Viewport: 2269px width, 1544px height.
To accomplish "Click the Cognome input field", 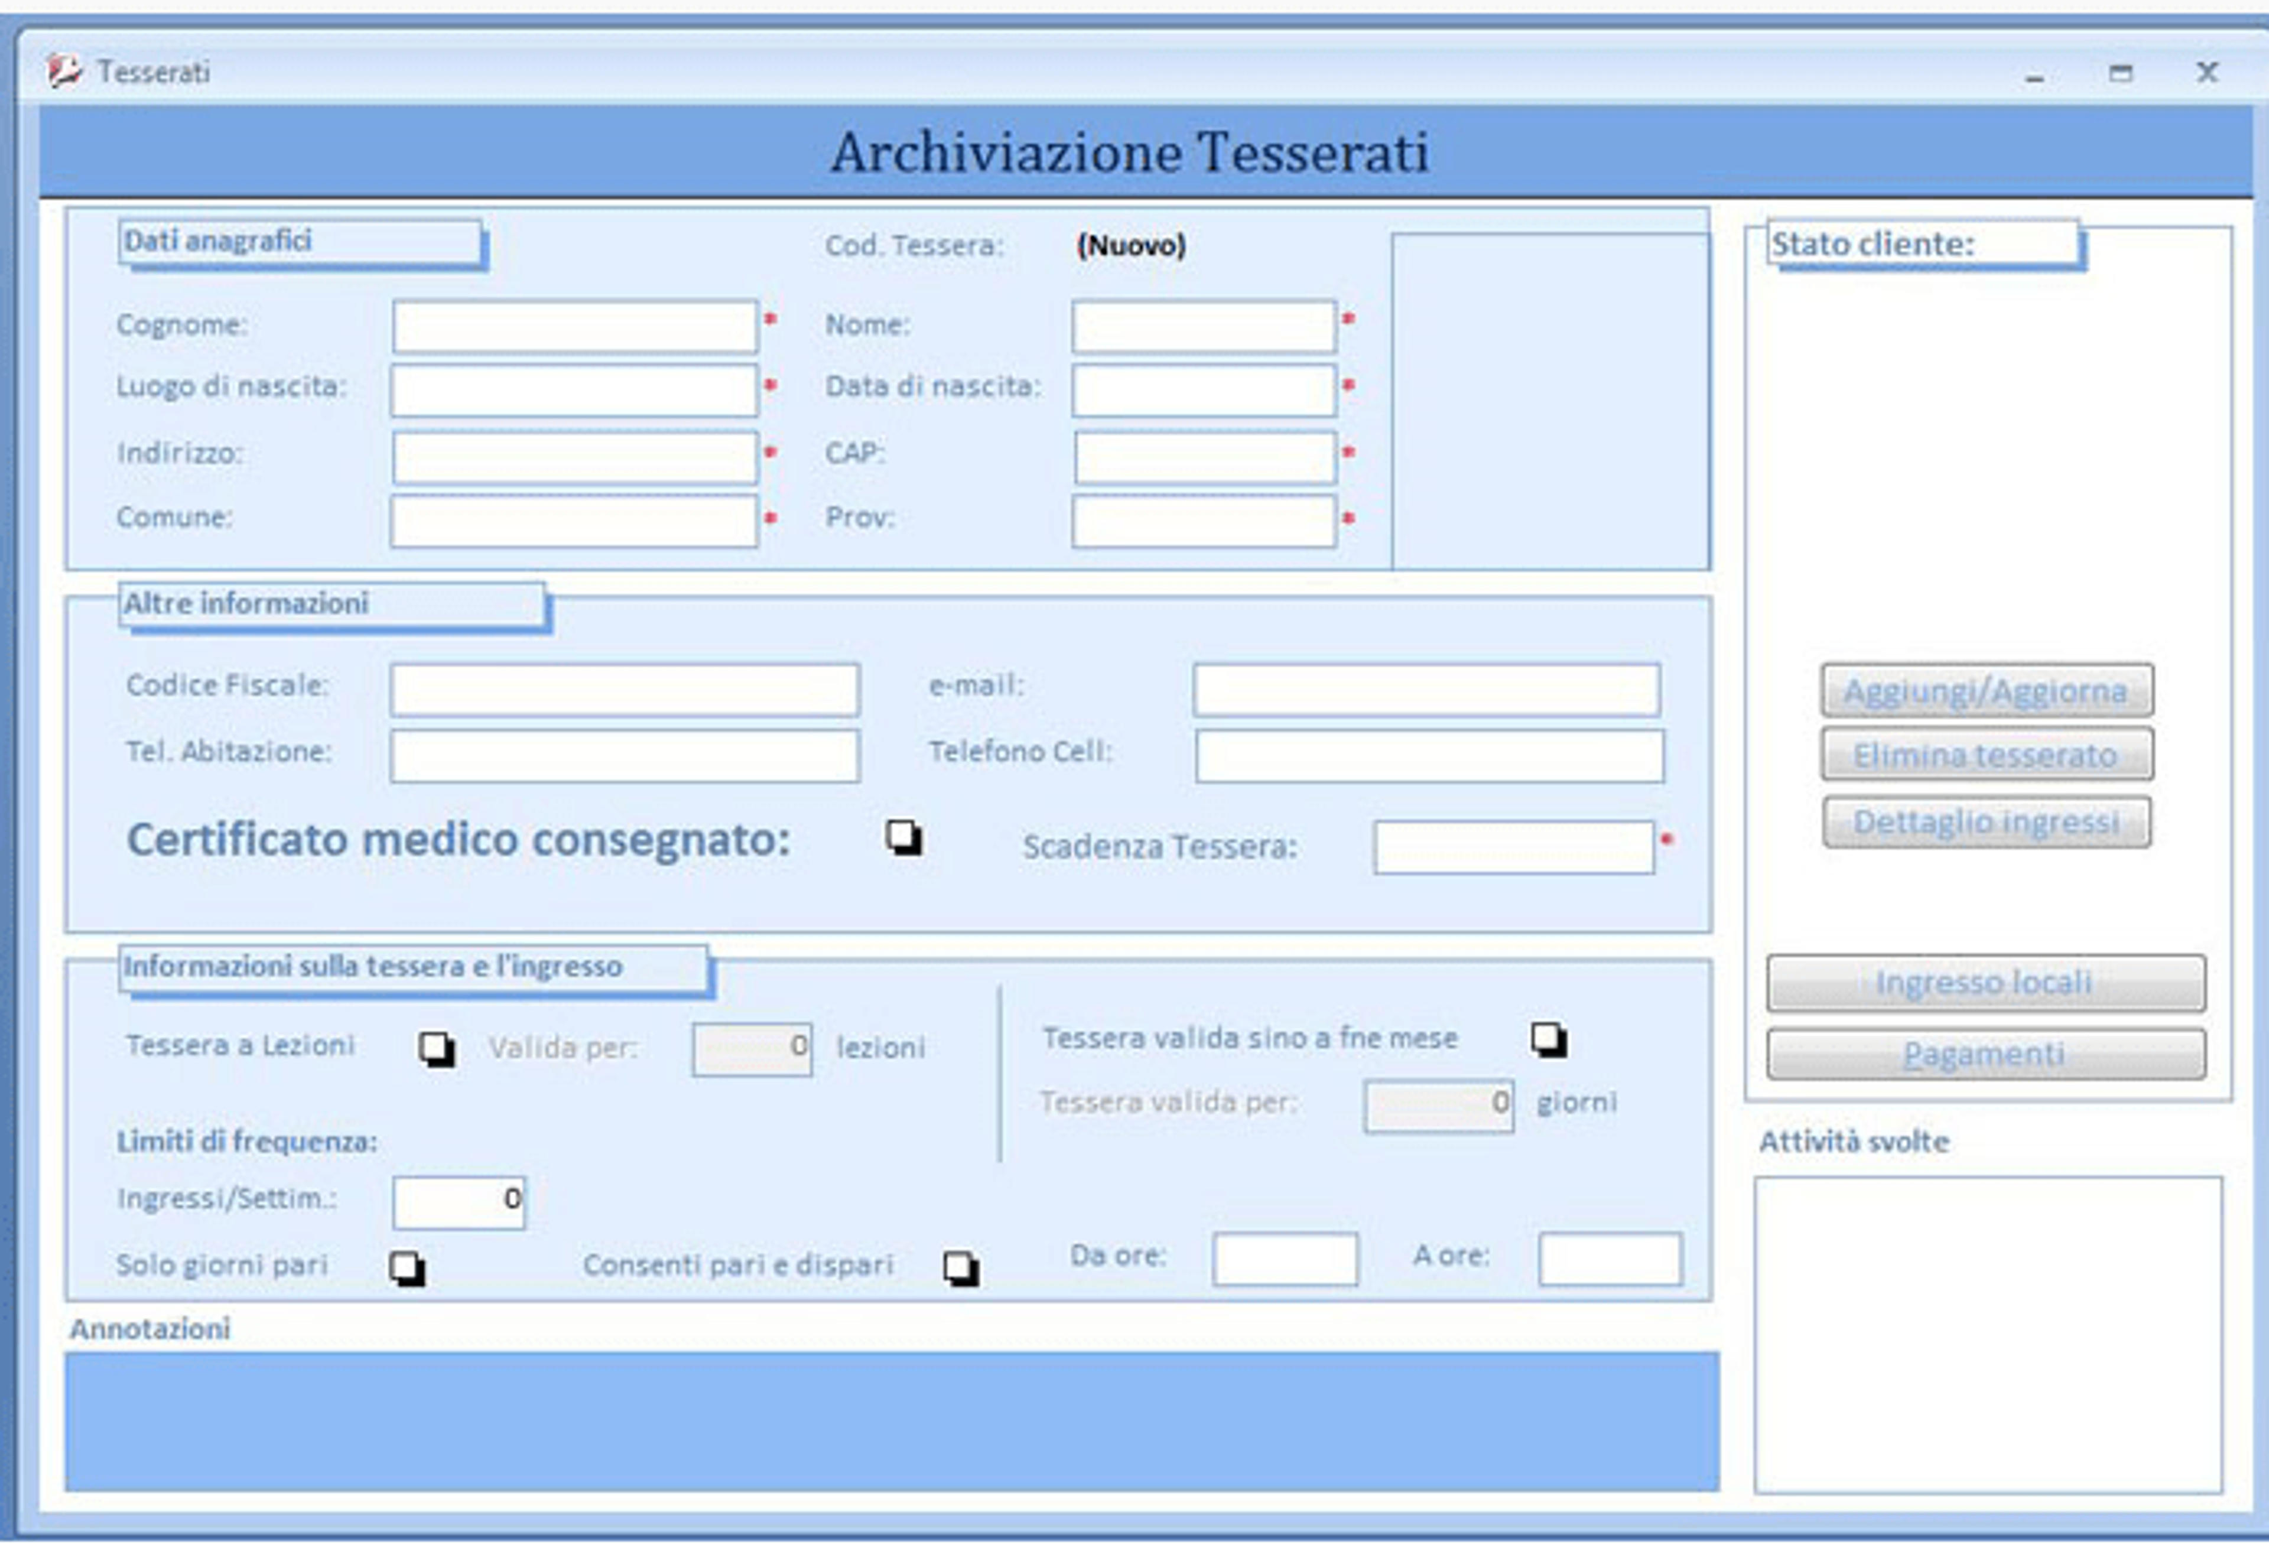I will 575,326.
